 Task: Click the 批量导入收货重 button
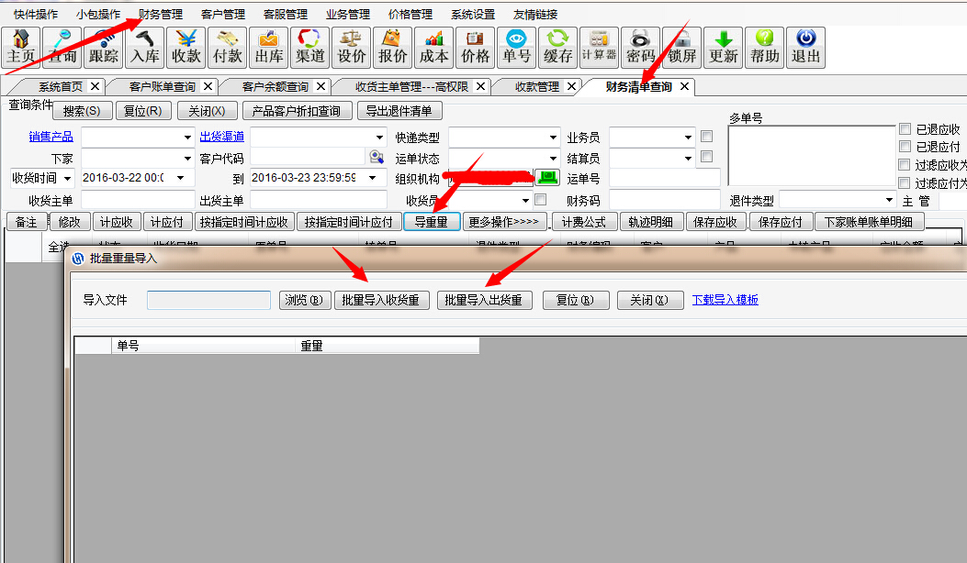[x=380, y=300]
